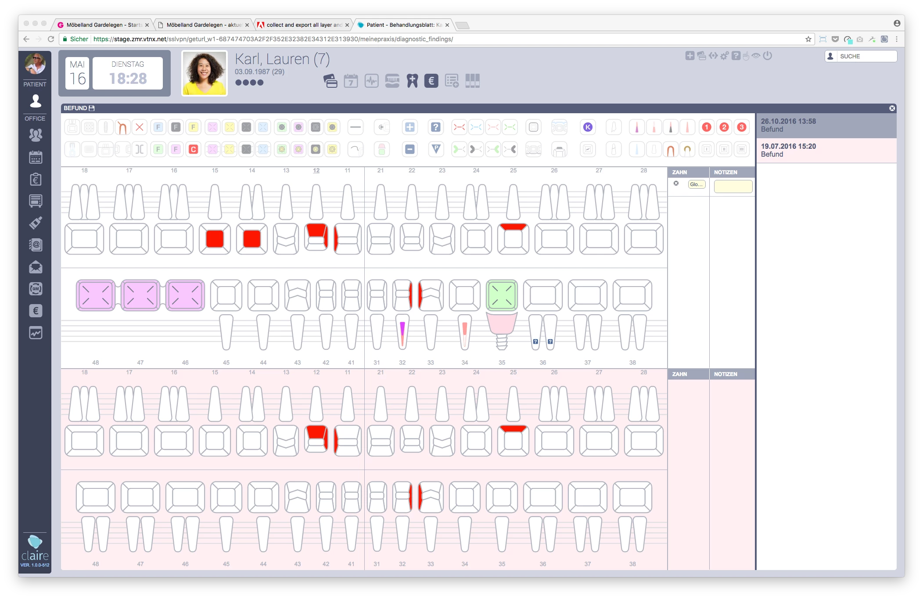Select the red C caries icon
Screen dimensions: 923x599
pyautogui.click(x=193, y=149)
